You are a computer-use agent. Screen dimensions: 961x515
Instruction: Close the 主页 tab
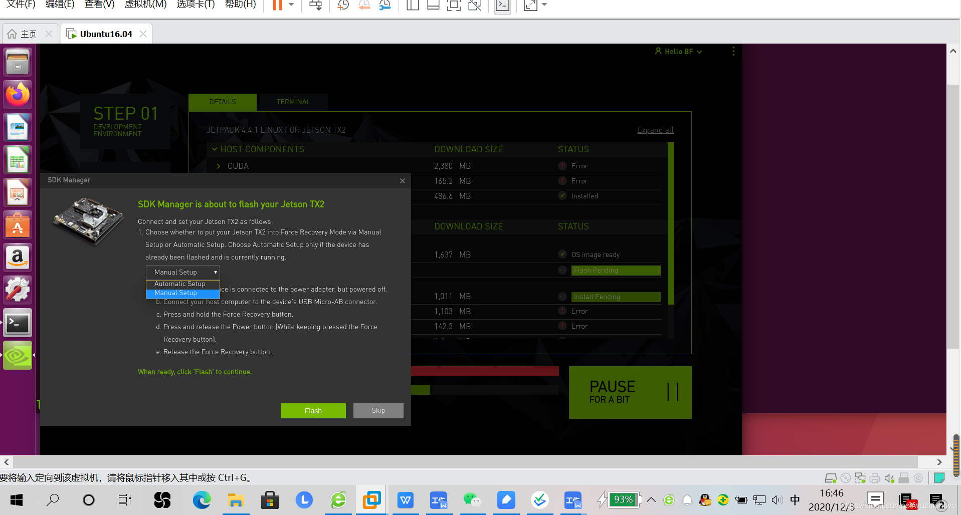click(49, 34)
